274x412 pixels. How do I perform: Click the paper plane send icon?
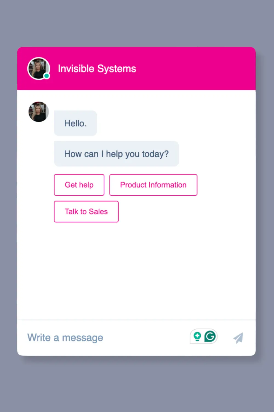click(238, 338)
